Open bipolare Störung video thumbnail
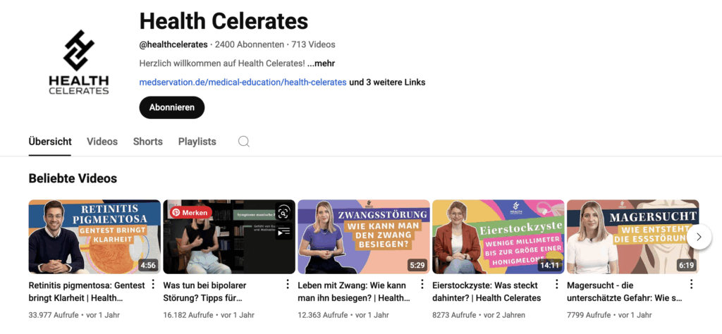Image resolution: width=722 pixels, height=334 pixels. [229, 237]
